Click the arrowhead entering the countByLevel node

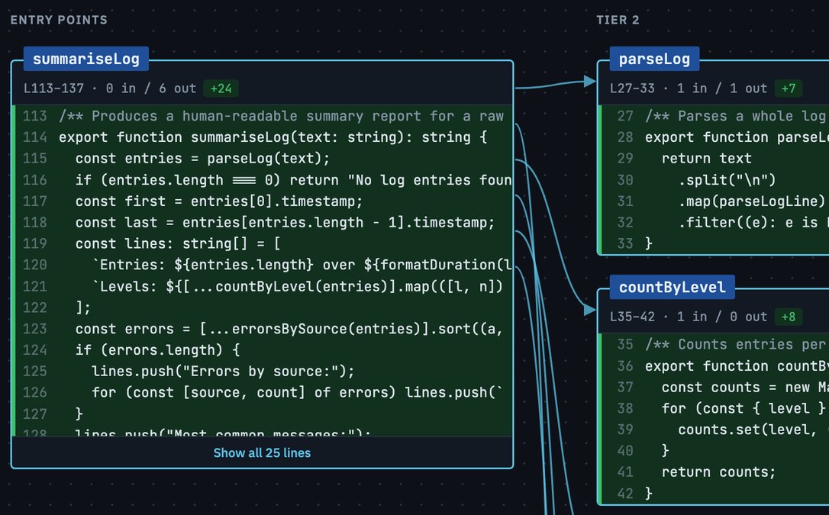click(589, 310)
